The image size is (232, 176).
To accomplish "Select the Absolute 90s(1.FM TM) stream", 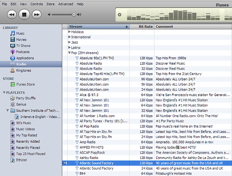I will pyautogui.click(x=147, y=58).
